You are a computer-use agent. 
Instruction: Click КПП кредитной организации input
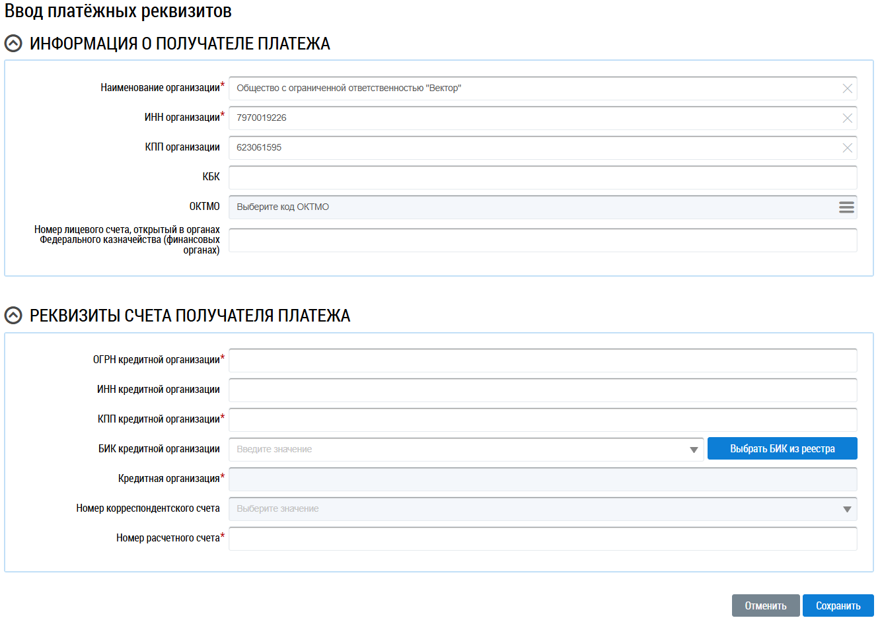coord(542,420)
